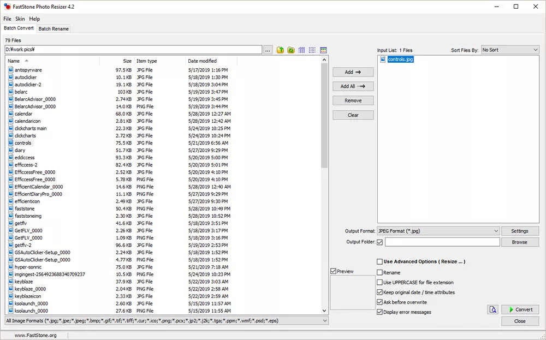Start conversion with the Convert button

coord(520,309)
